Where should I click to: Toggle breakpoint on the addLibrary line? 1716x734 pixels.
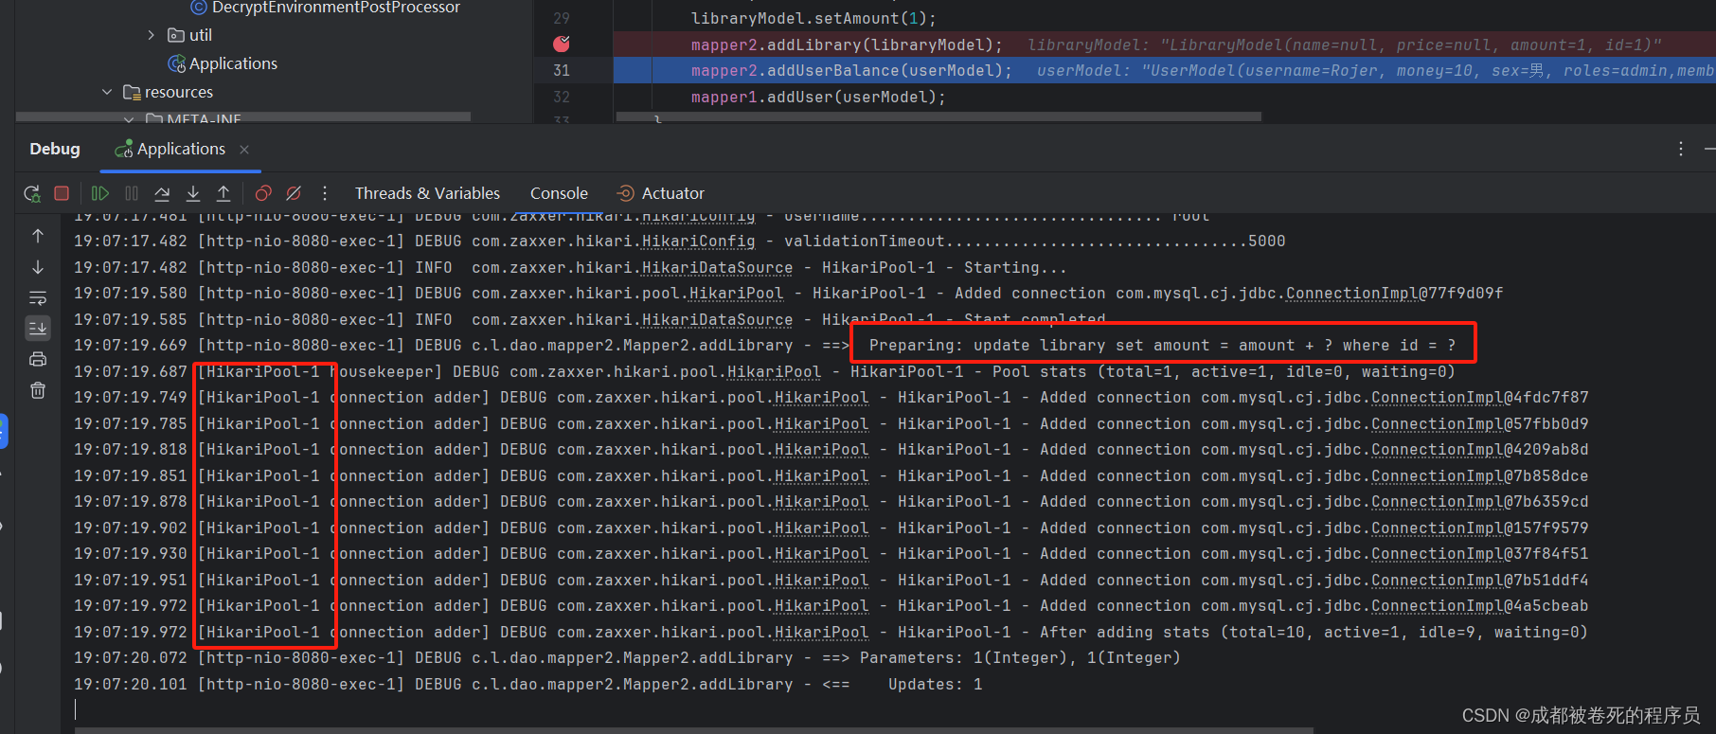562,44
